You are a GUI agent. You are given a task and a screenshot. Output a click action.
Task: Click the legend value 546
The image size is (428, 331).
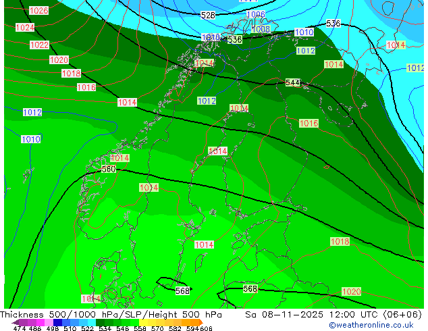click(x=123, y=328)
